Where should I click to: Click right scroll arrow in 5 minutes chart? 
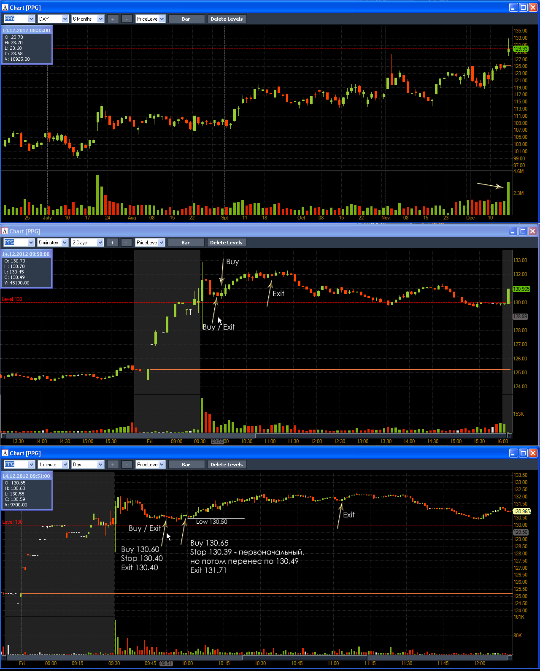(x=509, y=436)
